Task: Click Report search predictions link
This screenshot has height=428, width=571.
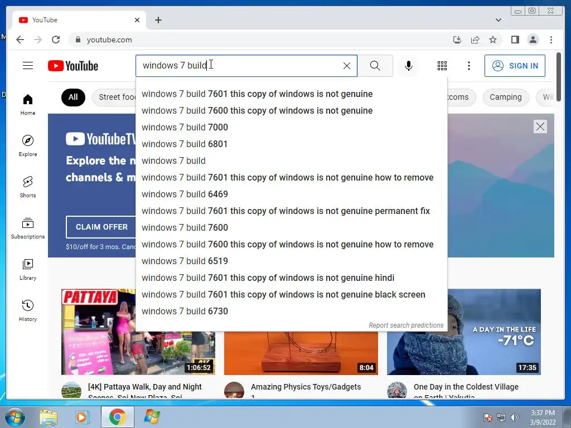Action: 406,325
